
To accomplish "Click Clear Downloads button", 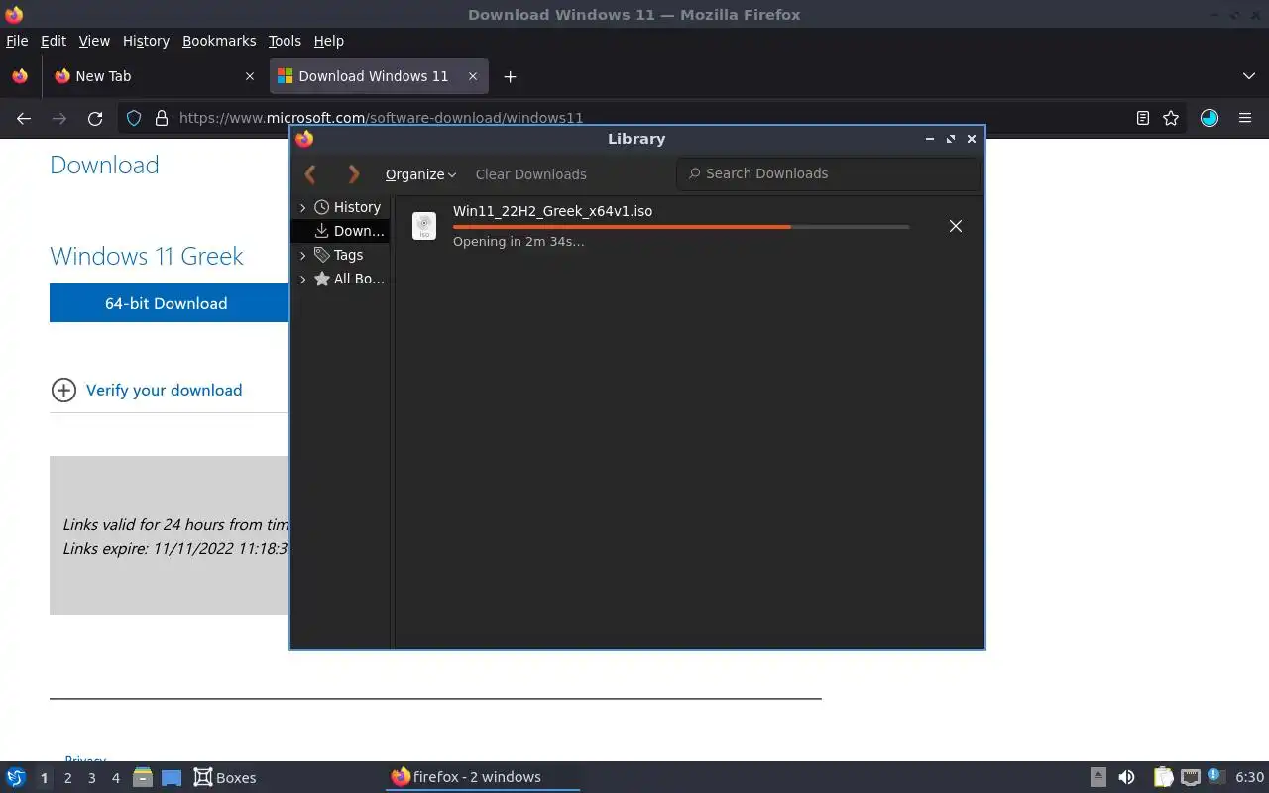I will [530, 174].
